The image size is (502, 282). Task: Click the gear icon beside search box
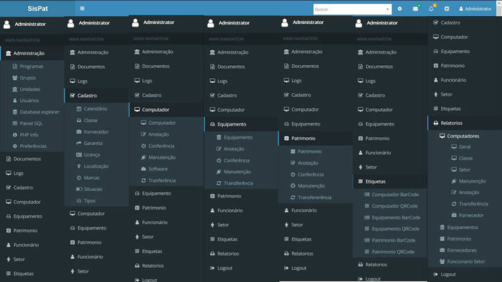point(400,9)
